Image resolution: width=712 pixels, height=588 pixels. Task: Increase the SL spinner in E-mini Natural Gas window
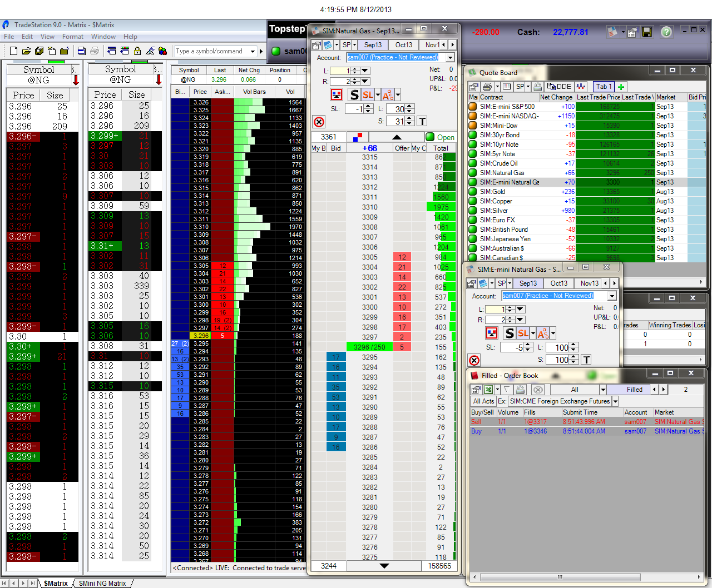(x=528, y=345)
